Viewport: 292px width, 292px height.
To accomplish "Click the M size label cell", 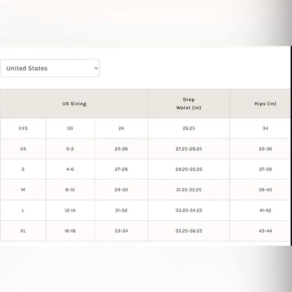I will click(x=23, y=190).
